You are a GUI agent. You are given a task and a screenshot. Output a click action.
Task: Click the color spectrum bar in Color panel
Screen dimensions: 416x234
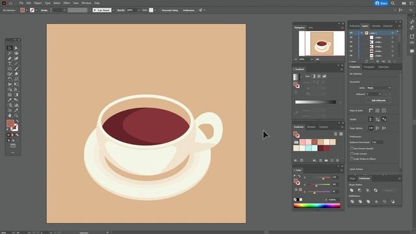tap(317, 205)
